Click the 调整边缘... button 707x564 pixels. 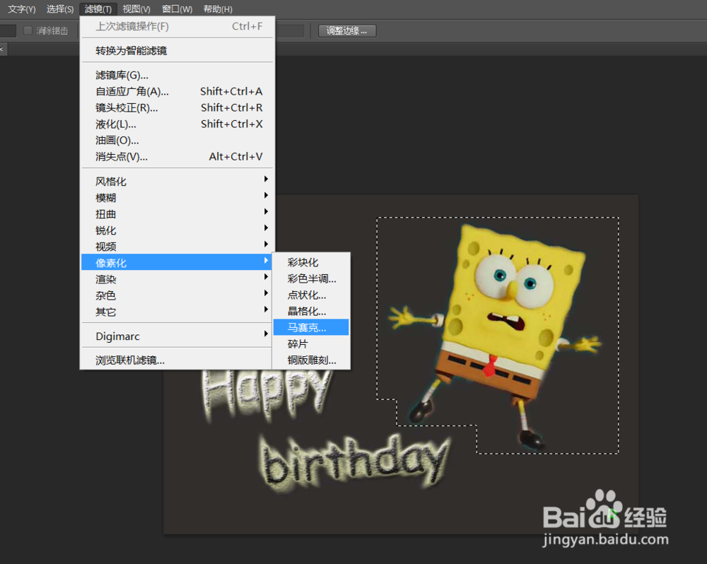point(347,30)
